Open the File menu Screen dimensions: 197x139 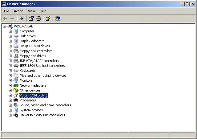click(6, 11)
